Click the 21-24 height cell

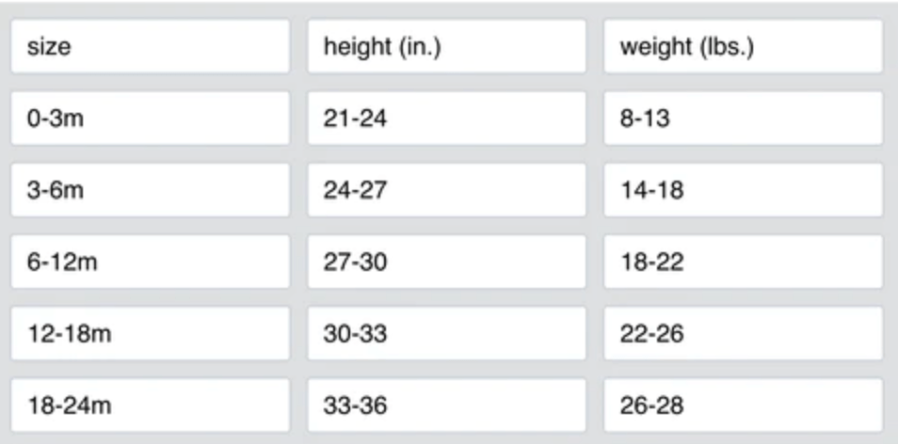coord(446,119)
